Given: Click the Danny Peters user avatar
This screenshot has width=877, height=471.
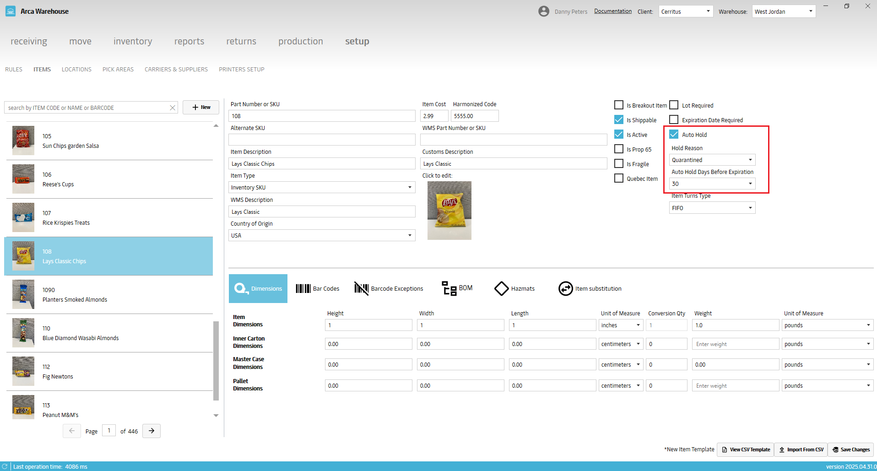Looking at the screenshot, I should point(543,11).
